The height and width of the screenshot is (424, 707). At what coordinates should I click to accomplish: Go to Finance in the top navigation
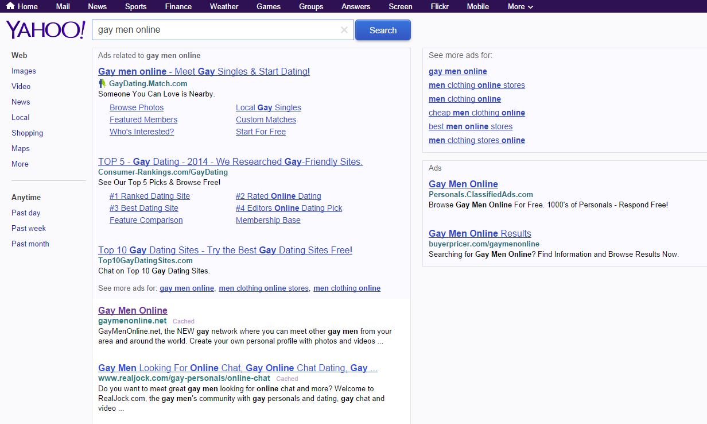(178, 6)
